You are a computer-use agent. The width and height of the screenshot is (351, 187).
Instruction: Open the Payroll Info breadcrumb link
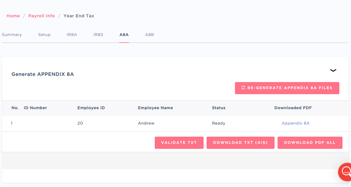(42, 16)
